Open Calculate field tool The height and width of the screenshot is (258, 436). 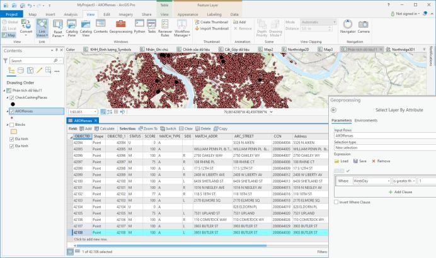click(105, 128)
